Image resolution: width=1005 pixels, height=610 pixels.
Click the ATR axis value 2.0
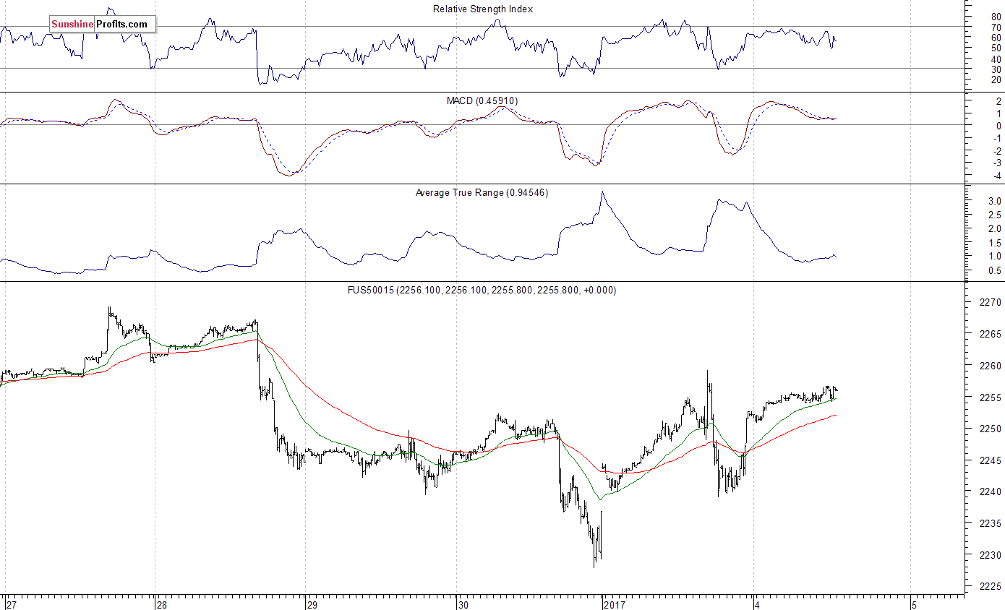tap(994, 229)
